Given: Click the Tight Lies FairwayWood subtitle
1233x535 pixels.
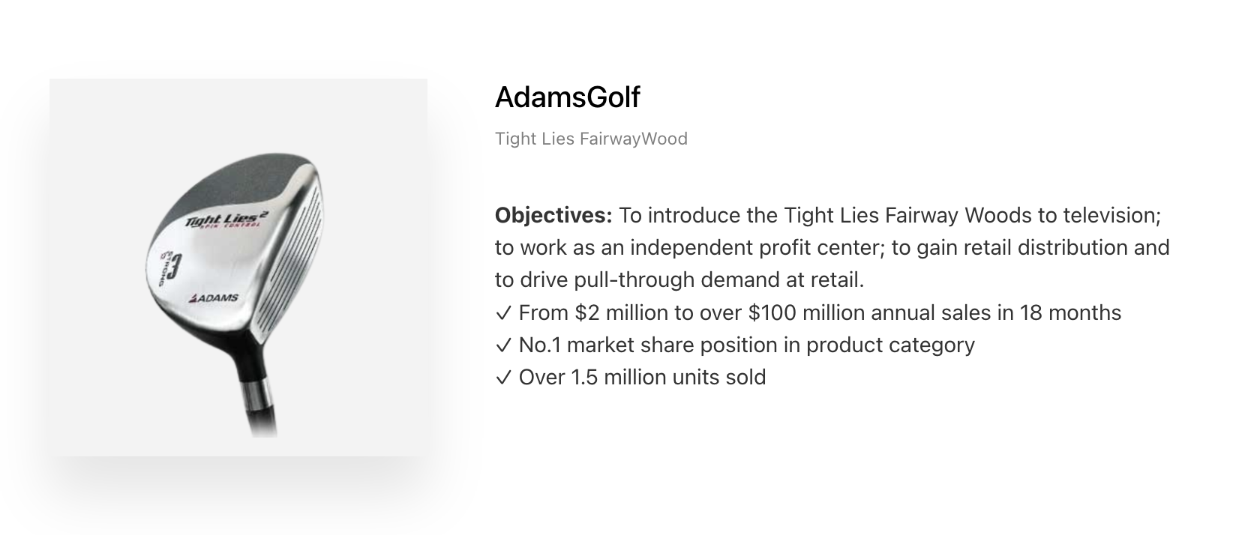Looking at the screenshot, I should tap(591, 139).
